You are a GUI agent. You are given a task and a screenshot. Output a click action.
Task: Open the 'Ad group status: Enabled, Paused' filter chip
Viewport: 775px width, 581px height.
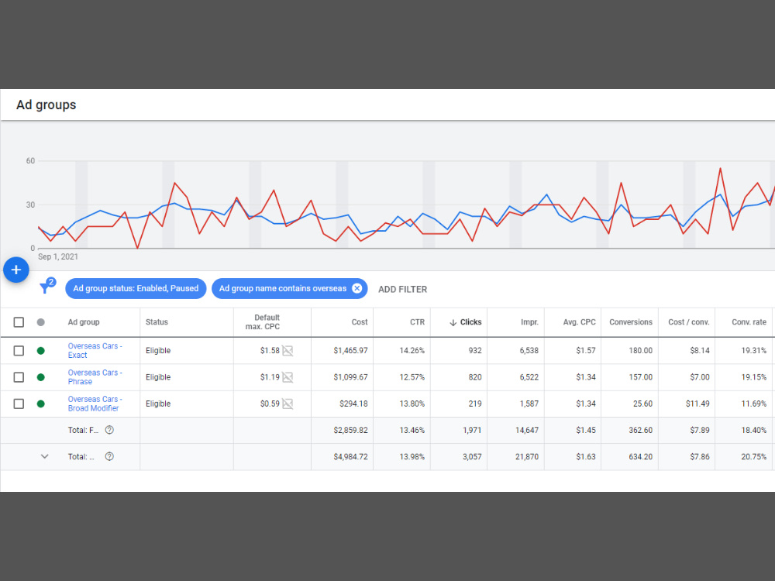coord(136,288)
